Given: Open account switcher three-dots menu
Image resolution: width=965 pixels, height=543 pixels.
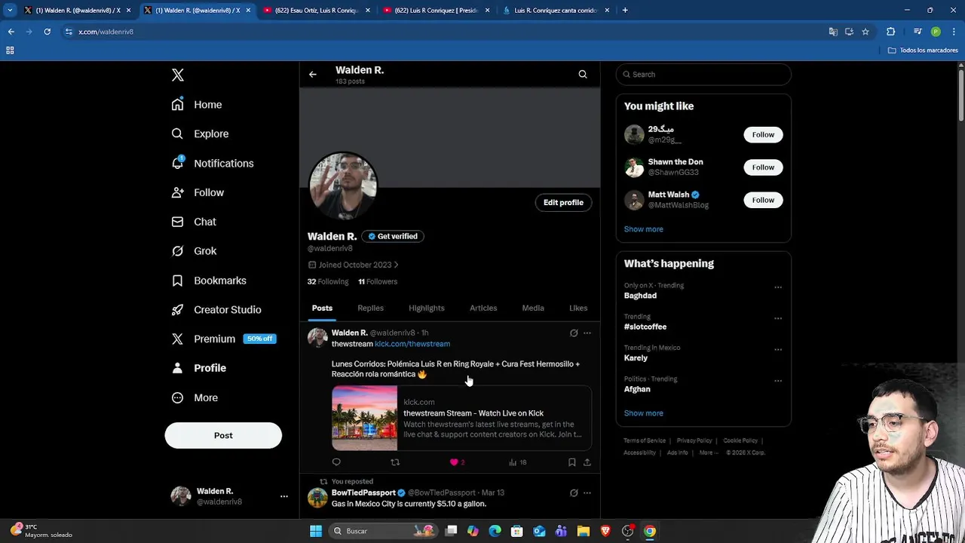Looking at the screenshot, I should [284, 496].
